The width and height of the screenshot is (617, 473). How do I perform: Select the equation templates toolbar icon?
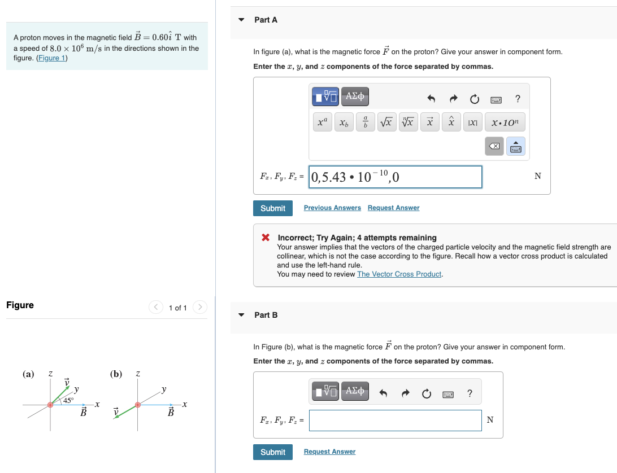[325, 97]
